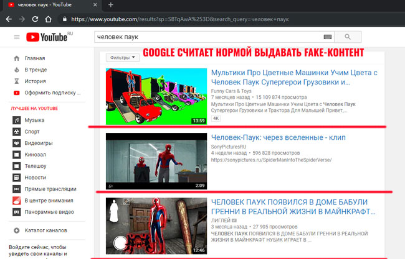Open SonyPicturesRU channel link
Viewport: 405px width, 259px height.
[x=233, y=147]
